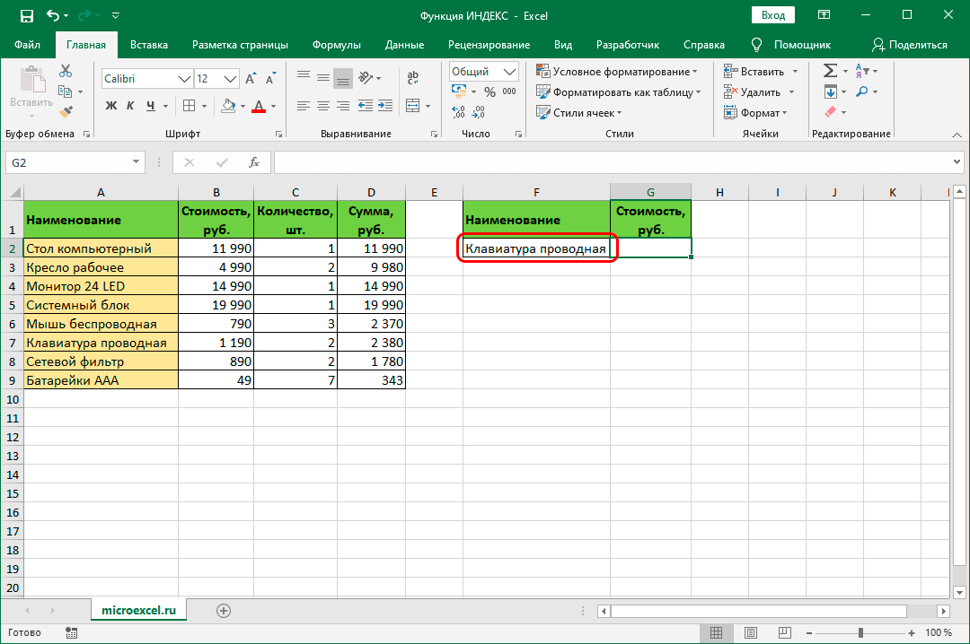Switch to Формулы tab

(x=337, y=45)
